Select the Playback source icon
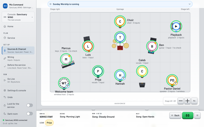The height and width of the screenshot is (127, 204). point(176,26)
